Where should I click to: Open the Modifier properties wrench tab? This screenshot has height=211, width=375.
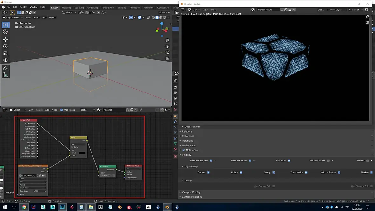175,122
